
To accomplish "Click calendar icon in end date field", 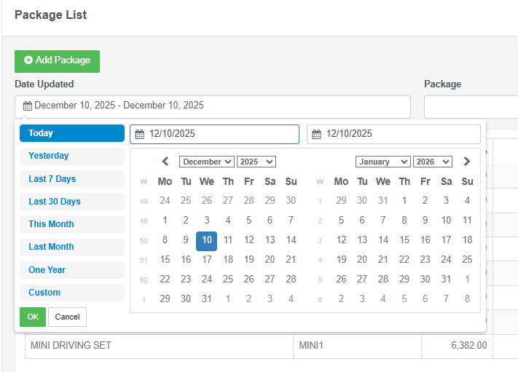I will click(x=317, y=134).
